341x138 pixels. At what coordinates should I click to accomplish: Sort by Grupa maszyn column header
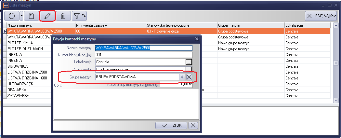[x=250, y=25]
